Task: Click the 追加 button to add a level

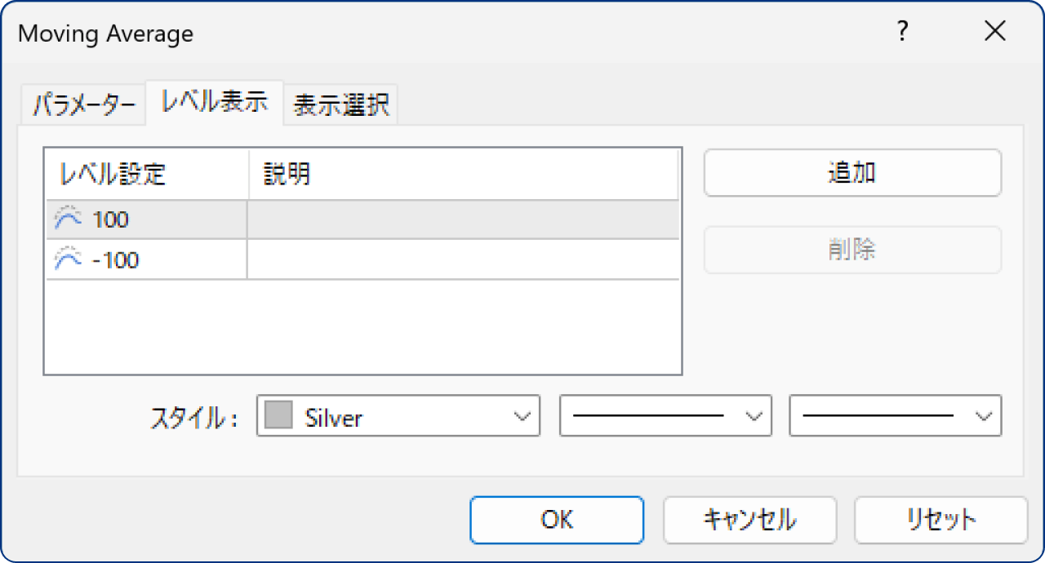Action: click(852, 172)
